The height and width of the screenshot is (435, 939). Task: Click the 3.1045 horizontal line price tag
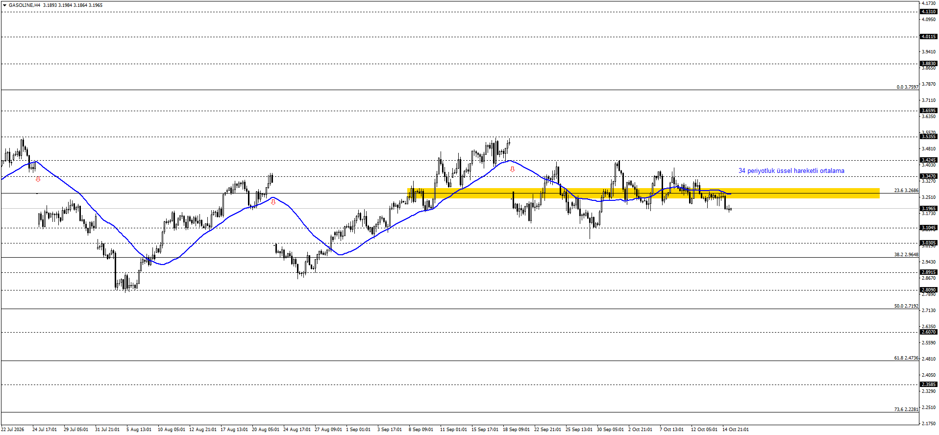[x=929, y=228]
